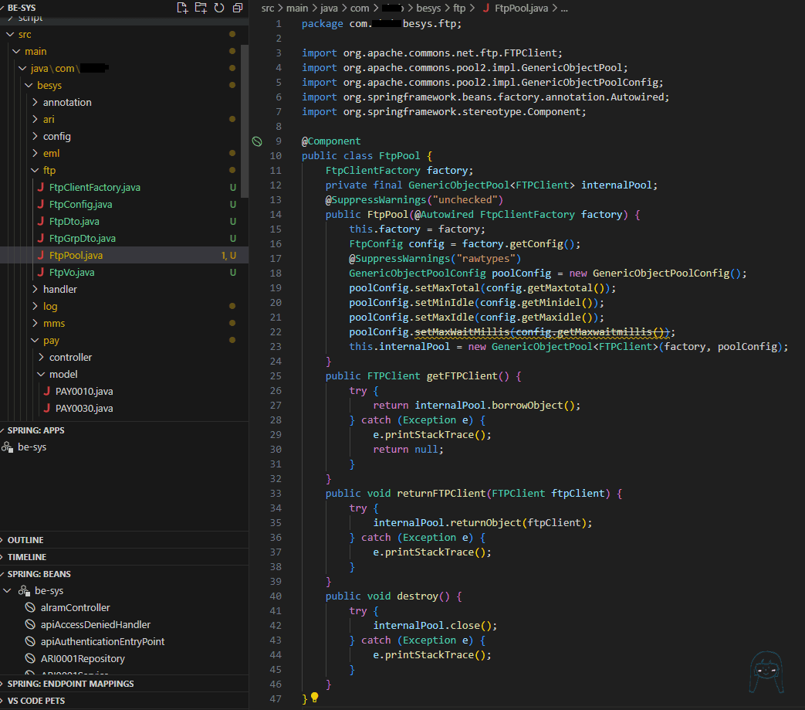Expand the eml folder
This screenshot has height=710, width=805.
pyautogui.click(x=35, y=153)
